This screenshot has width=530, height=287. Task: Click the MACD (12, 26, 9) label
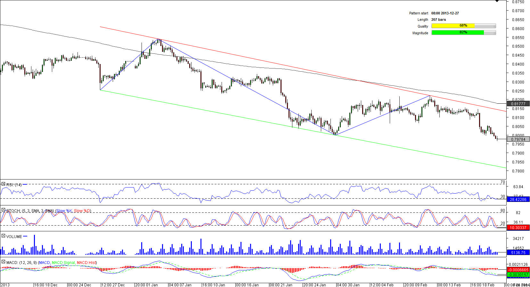click(21, 263)
